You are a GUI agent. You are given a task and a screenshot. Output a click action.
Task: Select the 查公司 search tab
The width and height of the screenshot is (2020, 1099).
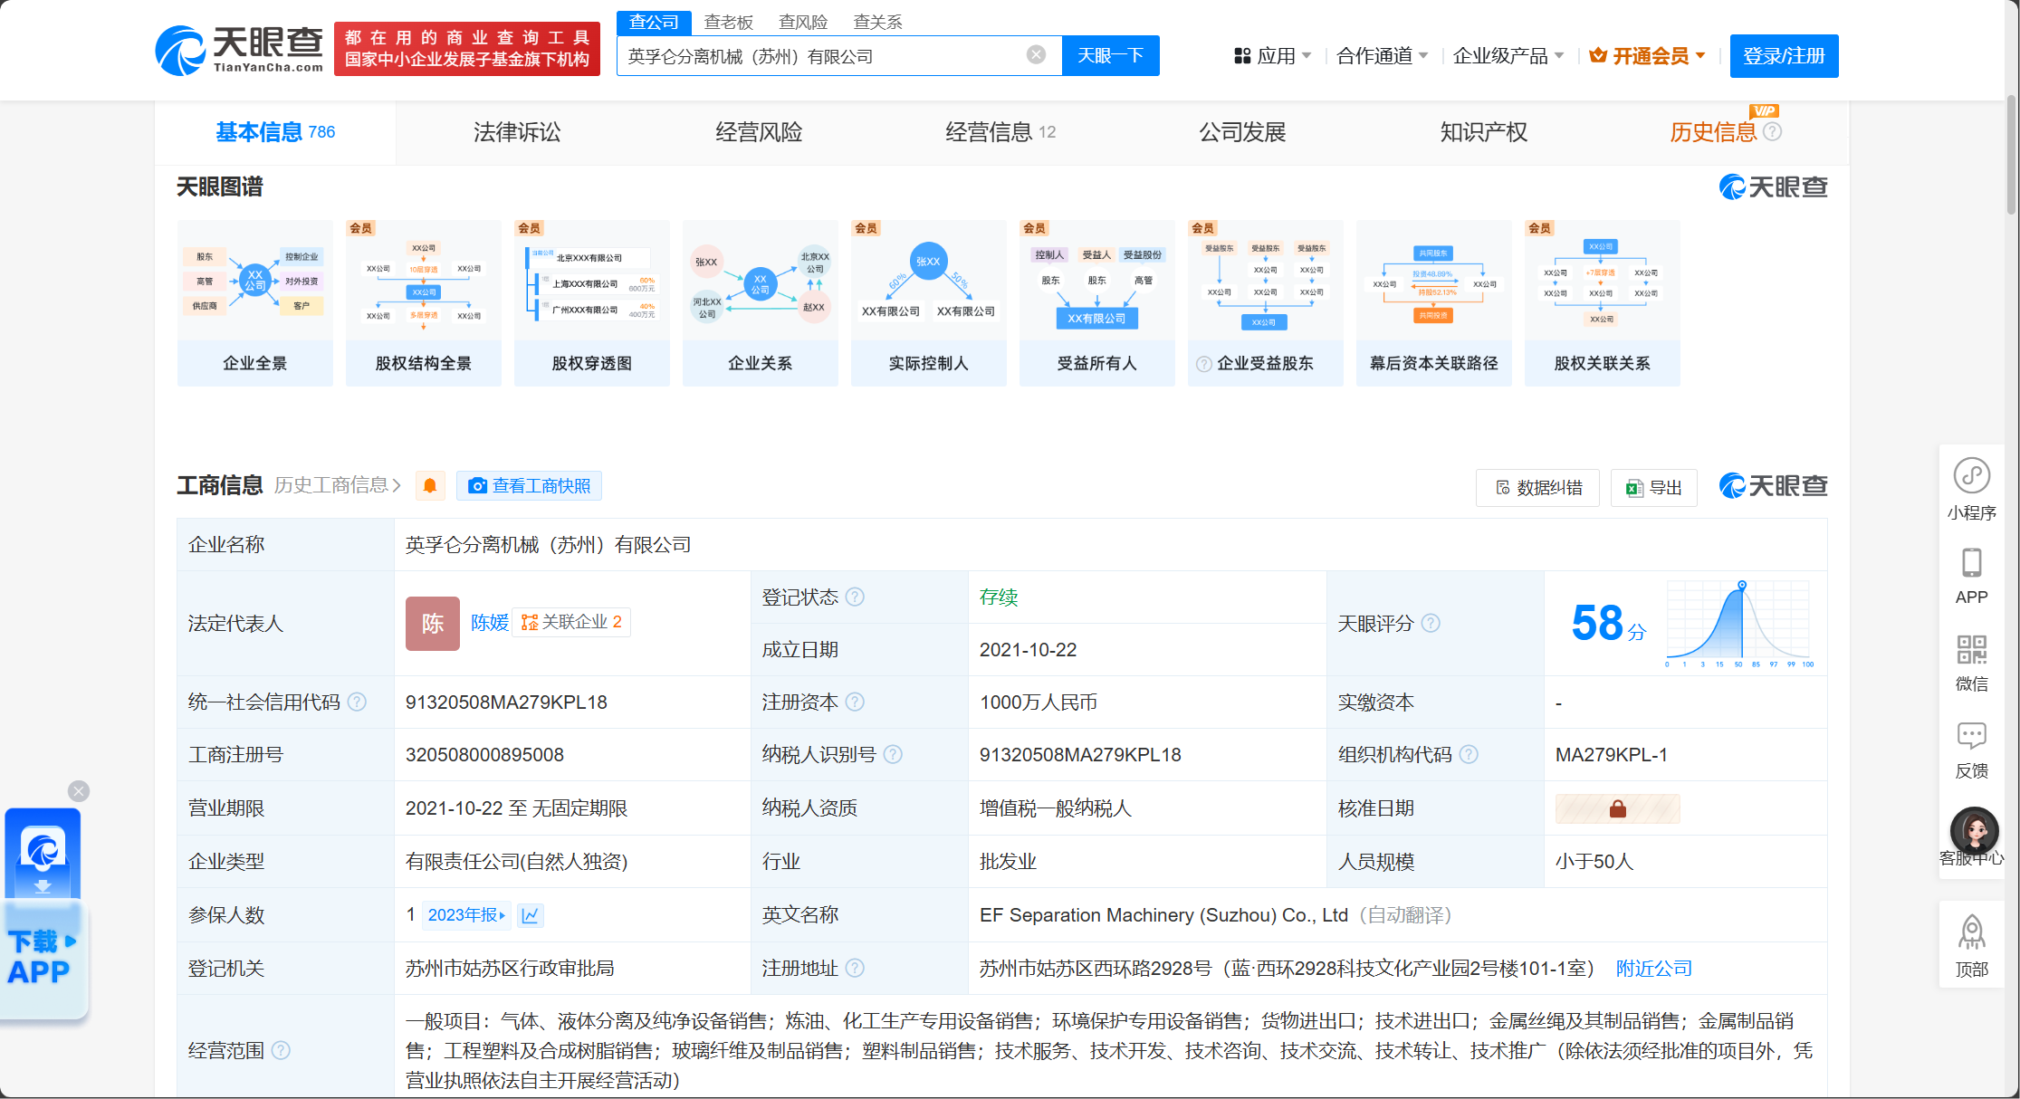(x=654, y=23)
